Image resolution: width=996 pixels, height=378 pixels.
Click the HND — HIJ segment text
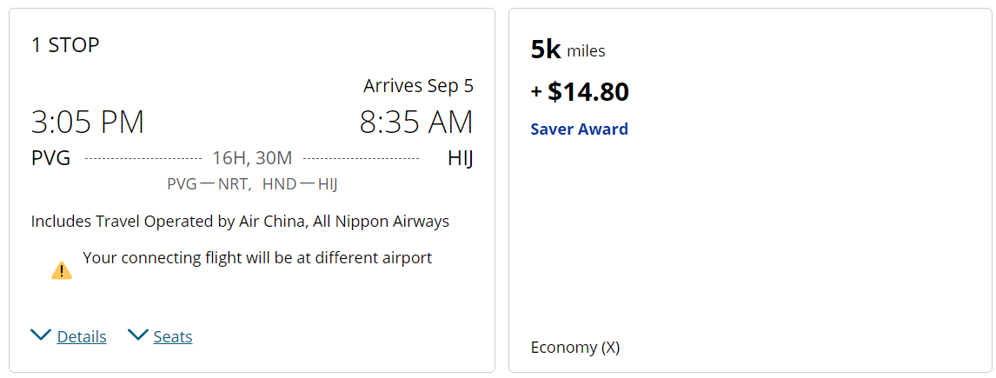pyautogui.click(x=300, y=184)
